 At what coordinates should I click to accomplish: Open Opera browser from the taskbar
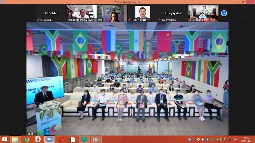click(x=62, y=140)
